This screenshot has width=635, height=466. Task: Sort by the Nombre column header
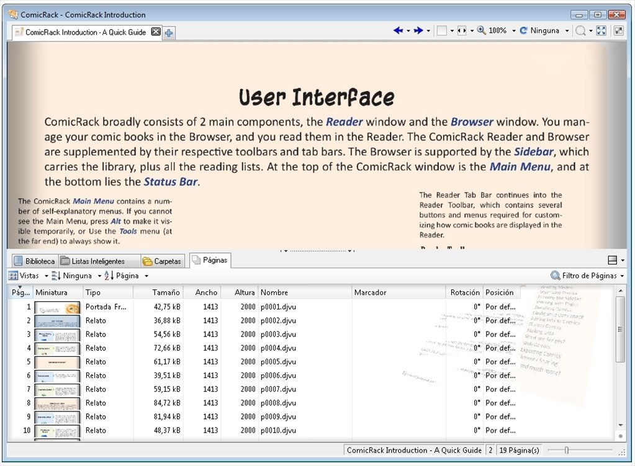pyautogui.click(x=305, y=292)
